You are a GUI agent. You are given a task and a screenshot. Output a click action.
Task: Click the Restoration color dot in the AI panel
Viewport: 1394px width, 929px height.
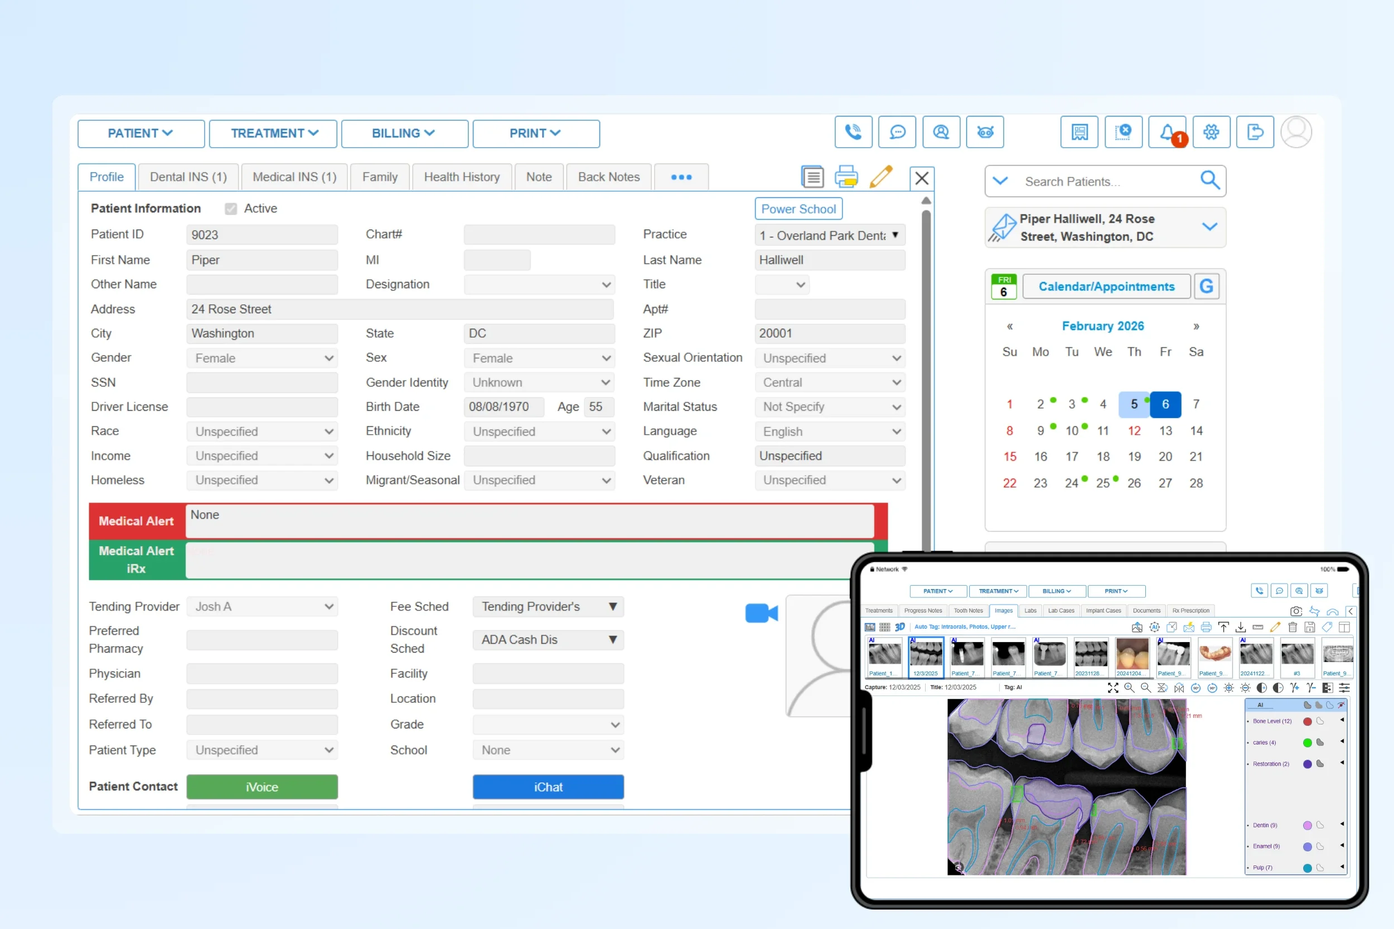[1308, 763]
